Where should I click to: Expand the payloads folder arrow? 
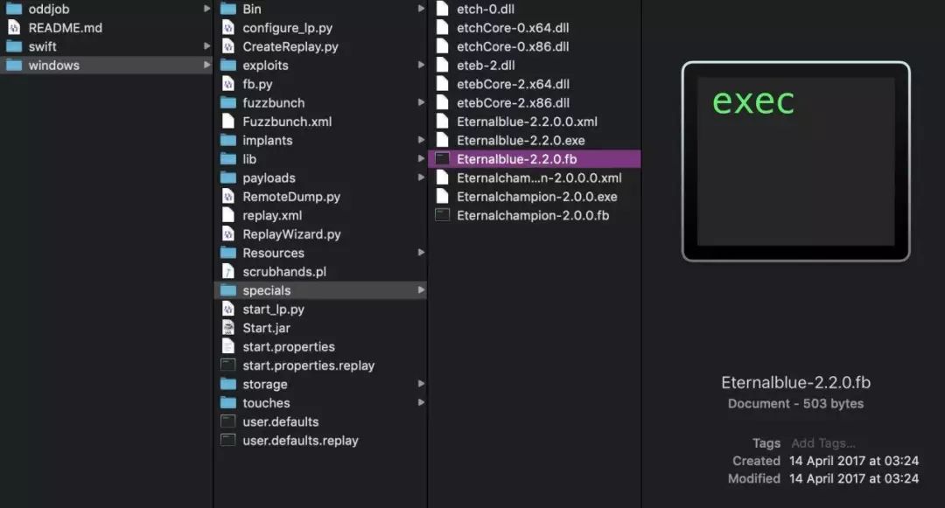pos(421,177)
